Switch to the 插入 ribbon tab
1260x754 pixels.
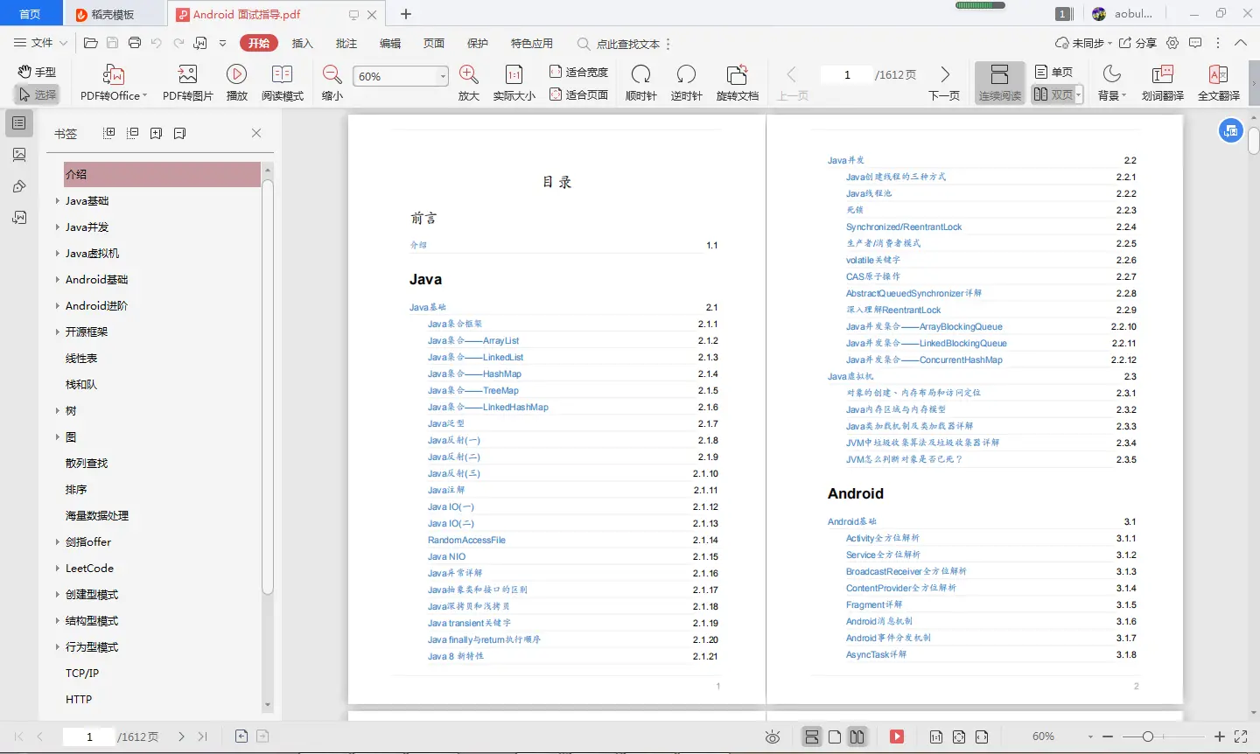tap(302, 42)
